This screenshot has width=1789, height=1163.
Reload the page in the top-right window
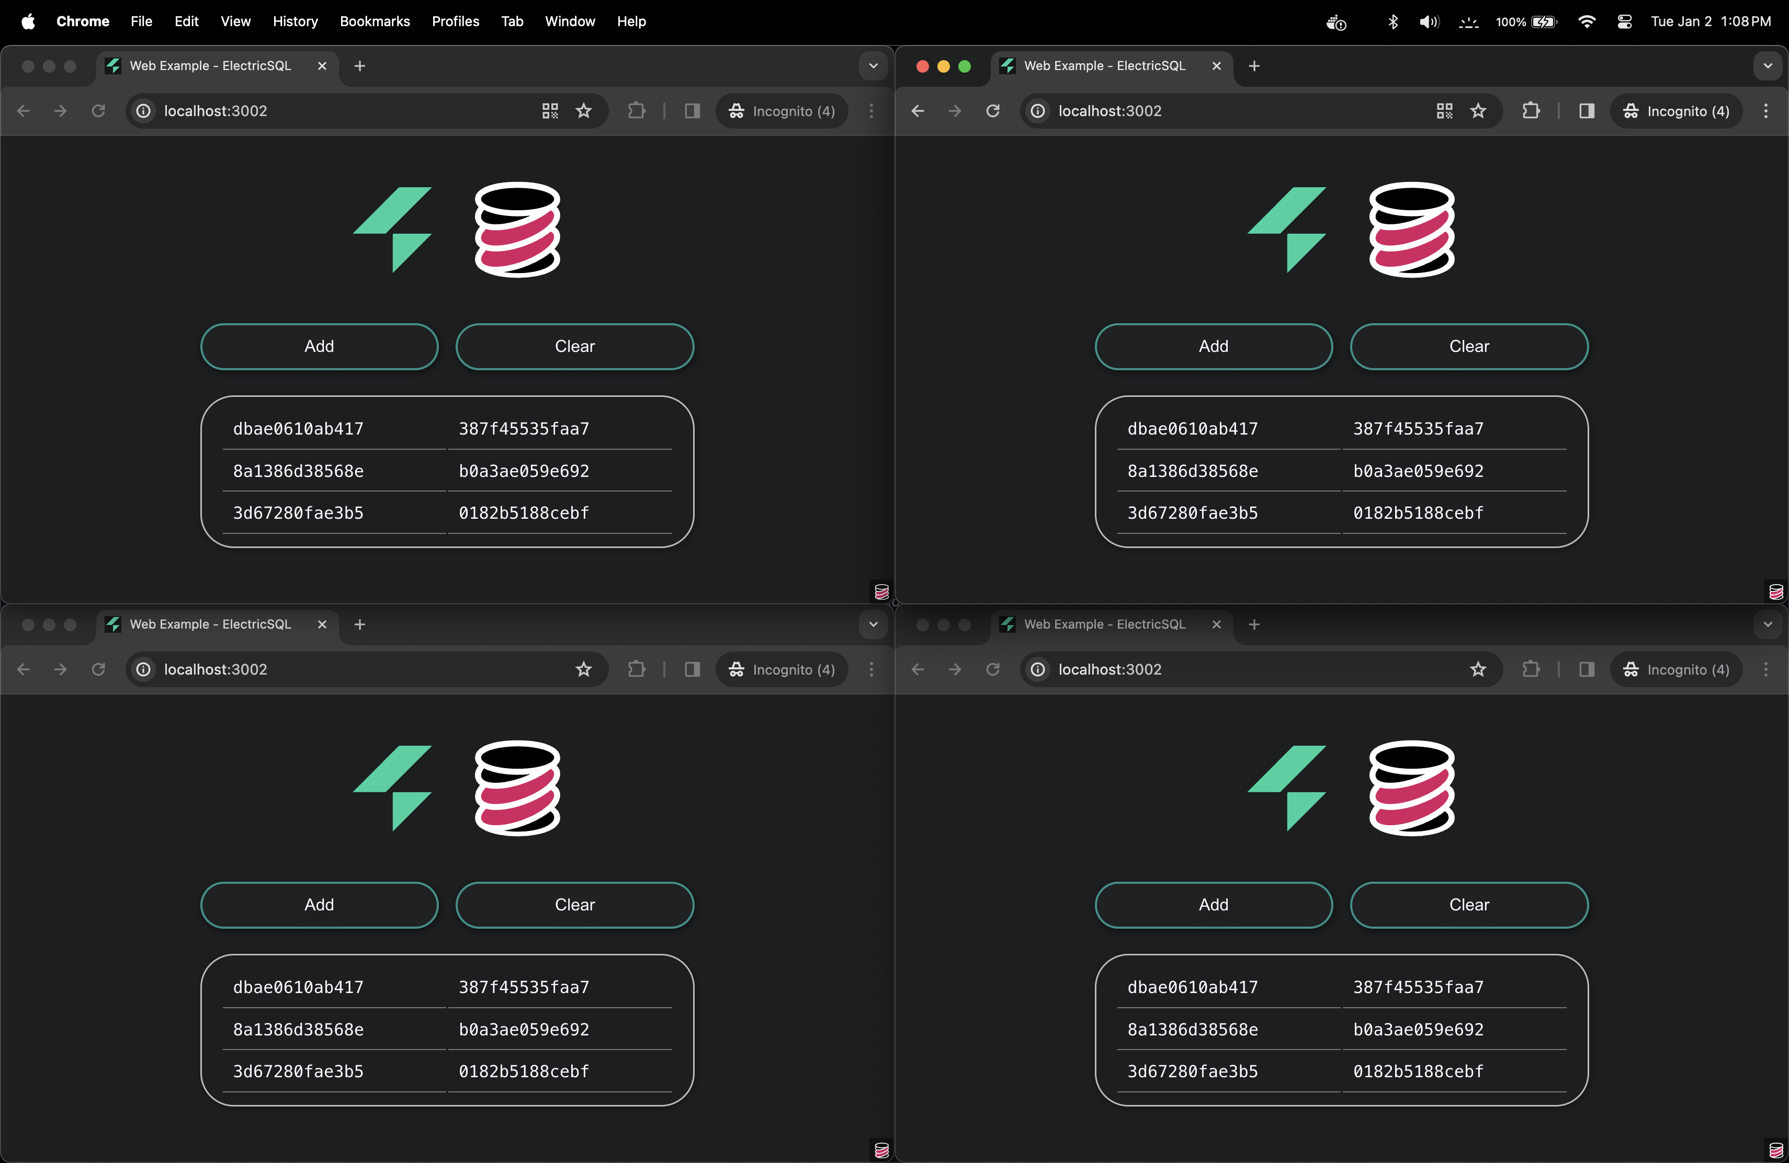993,111
